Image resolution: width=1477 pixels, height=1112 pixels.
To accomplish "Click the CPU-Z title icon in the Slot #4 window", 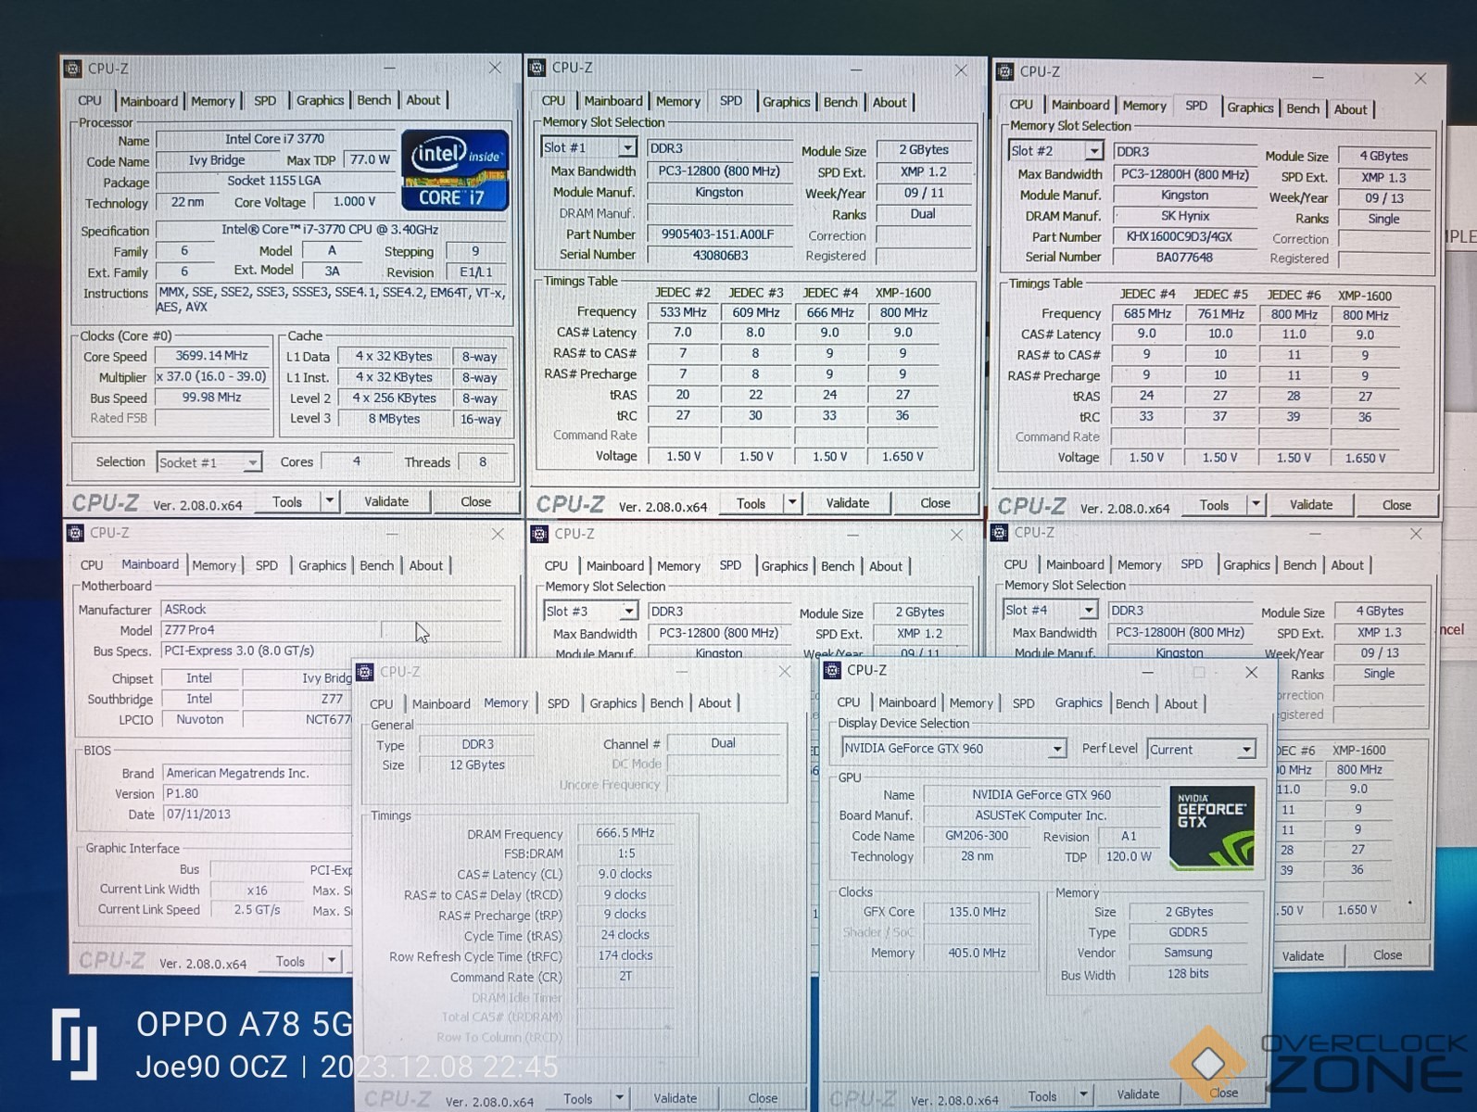I will pos(999,532).
